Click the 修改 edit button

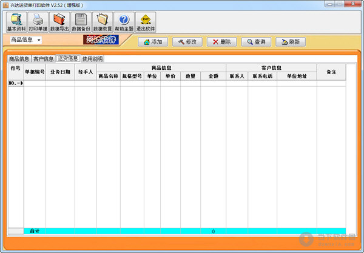[x=187, y=42]
